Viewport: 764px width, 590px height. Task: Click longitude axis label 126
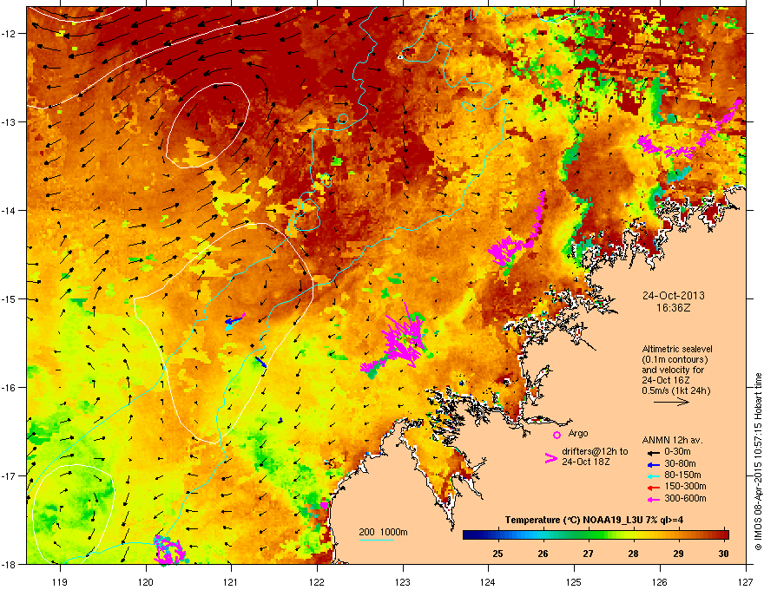click(660, 581)
